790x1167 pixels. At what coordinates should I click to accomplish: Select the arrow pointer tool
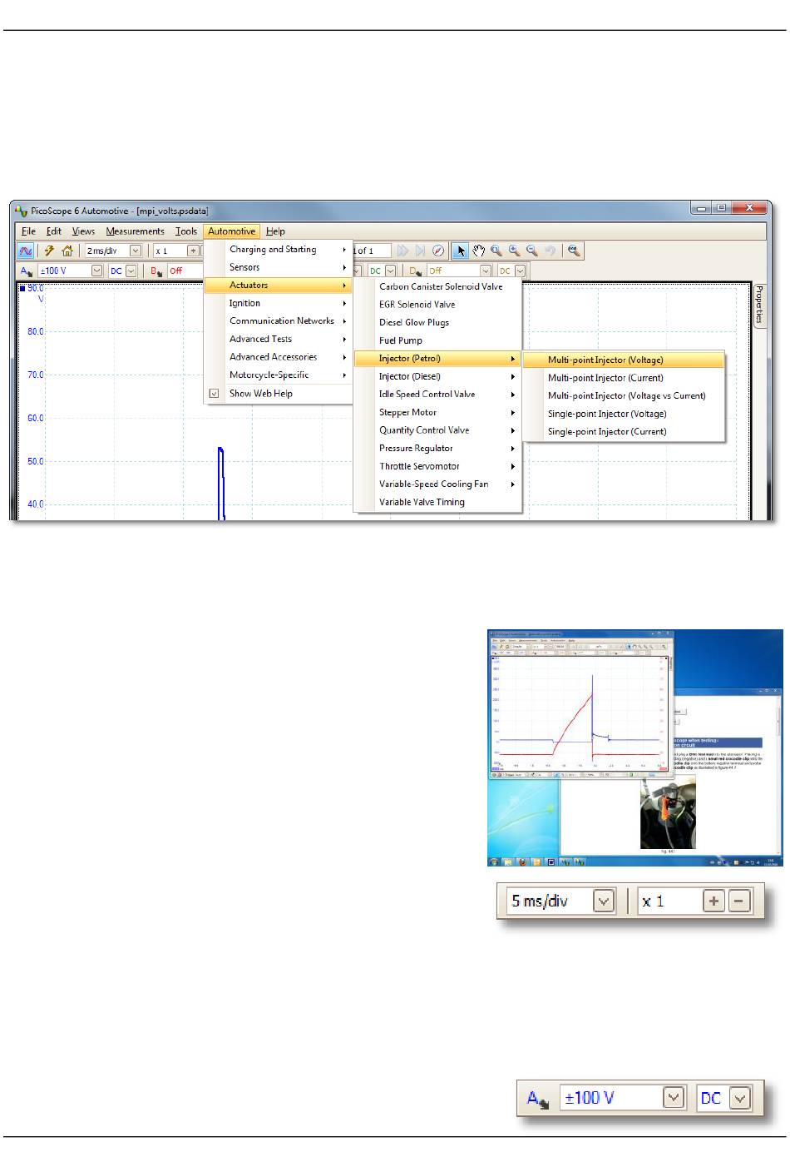(x=461, y=251)
